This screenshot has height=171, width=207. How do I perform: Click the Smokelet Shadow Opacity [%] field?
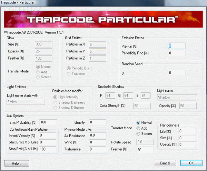pos(188,106)
